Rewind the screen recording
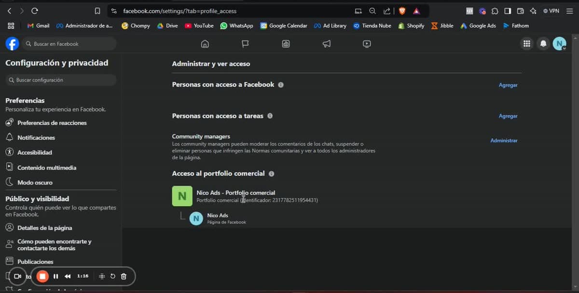Viewport: 579px width, 293px height. 68,276
